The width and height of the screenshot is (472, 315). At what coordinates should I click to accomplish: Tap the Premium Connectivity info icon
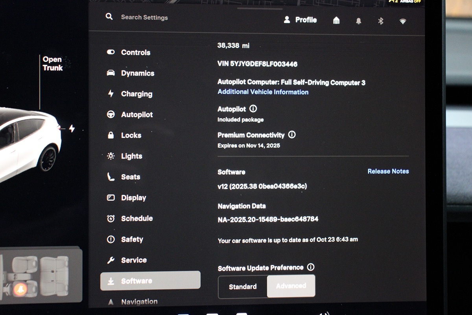click(x=292, y=135)
